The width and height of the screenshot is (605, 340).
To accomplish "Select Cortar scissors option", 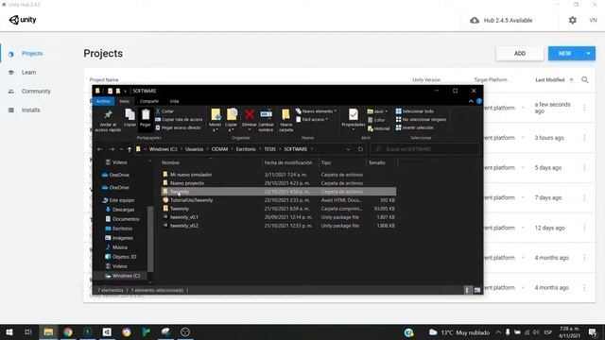I will [x=164, y=111].
